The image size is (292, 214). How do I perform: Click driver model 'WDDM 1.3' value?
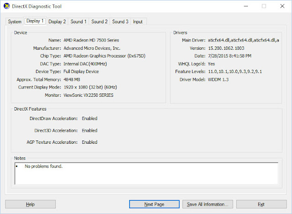pos(218,79)
